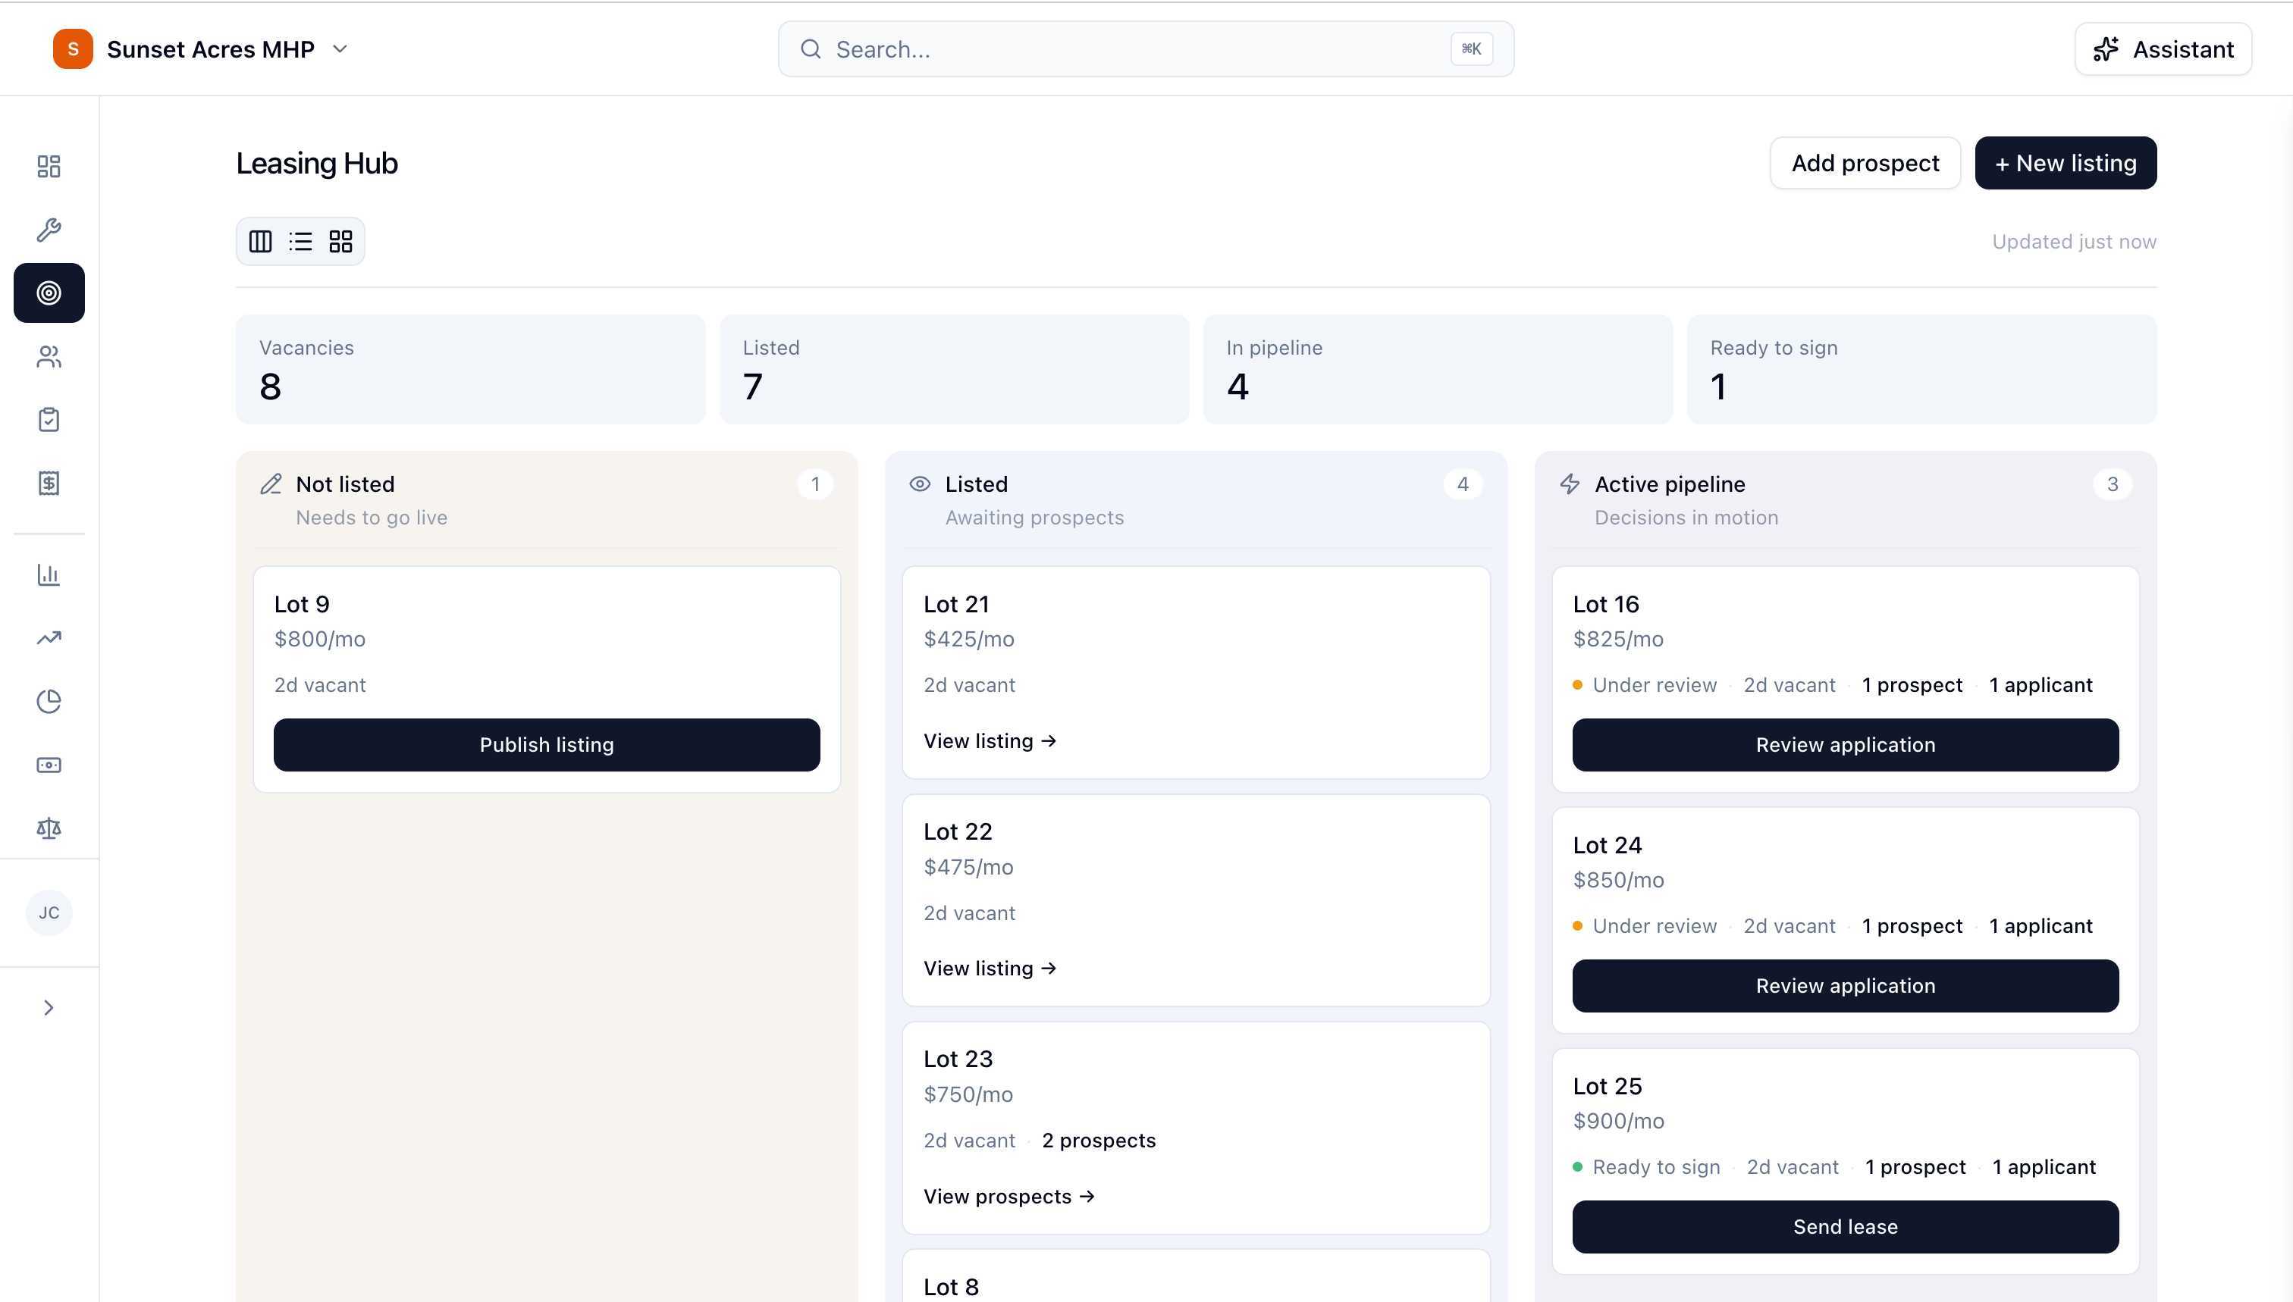Open the Sunset Acres MHP property dropdown
The height and width of the screenshot is (1302, 2293).
point(200,49)
